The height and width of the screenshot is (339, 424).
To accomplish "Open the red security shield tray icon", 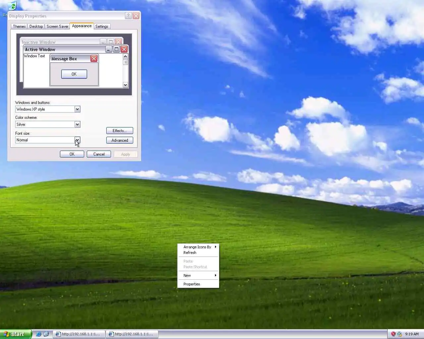I will [393, 334].
